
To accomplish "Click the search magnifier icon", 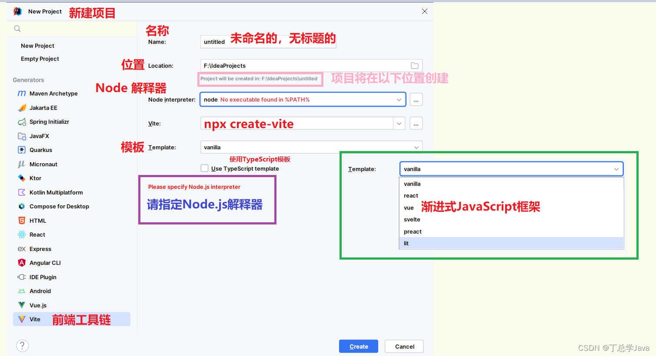I will [x=17, y=29].
